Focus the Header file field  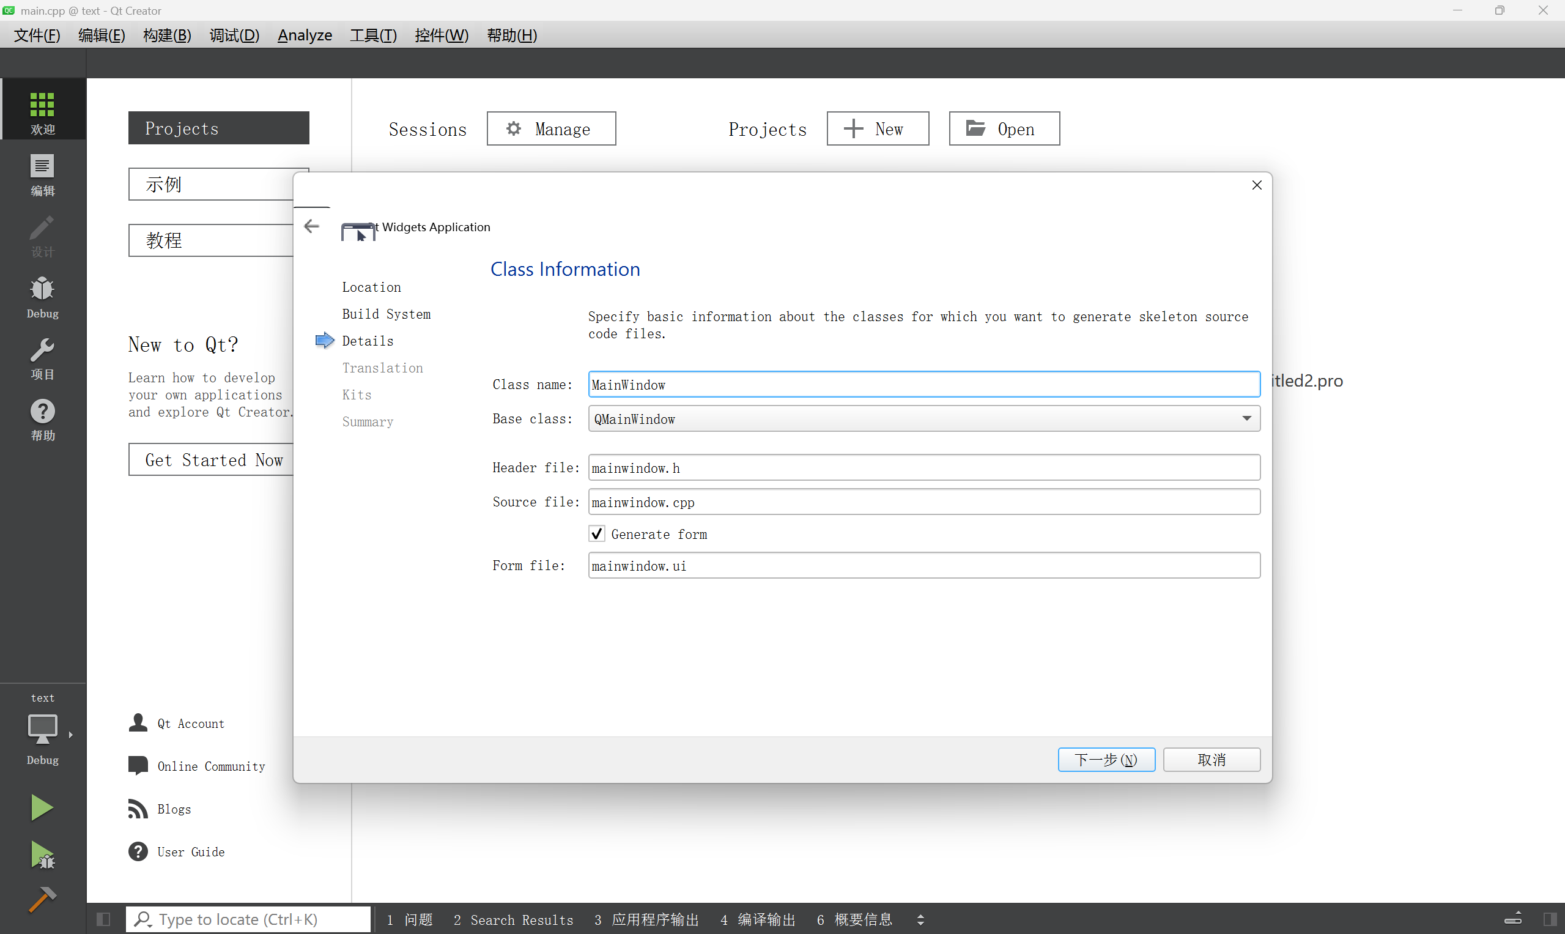point(923,467)
